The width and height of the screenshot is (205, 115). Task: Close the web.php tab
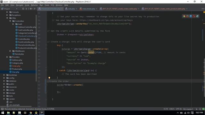pyautogui.click(x=77, y=9)
